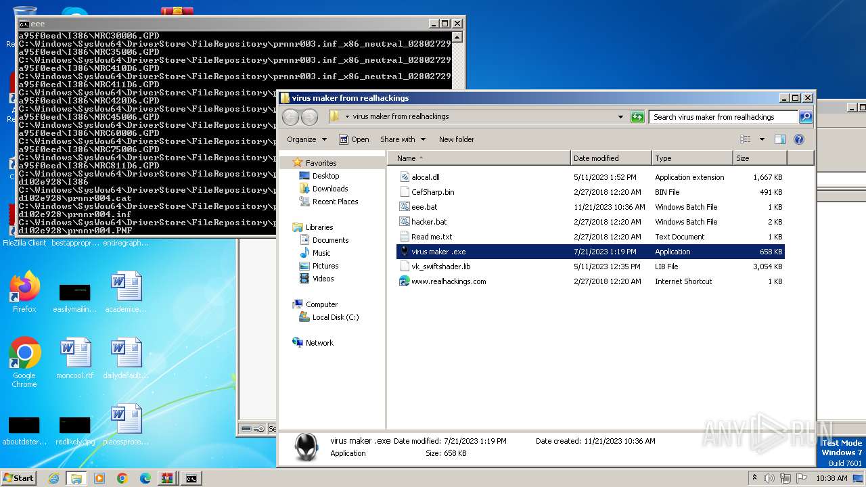
Task: Open Videos library
Action: pyautogui.click(x=323, y=279)
